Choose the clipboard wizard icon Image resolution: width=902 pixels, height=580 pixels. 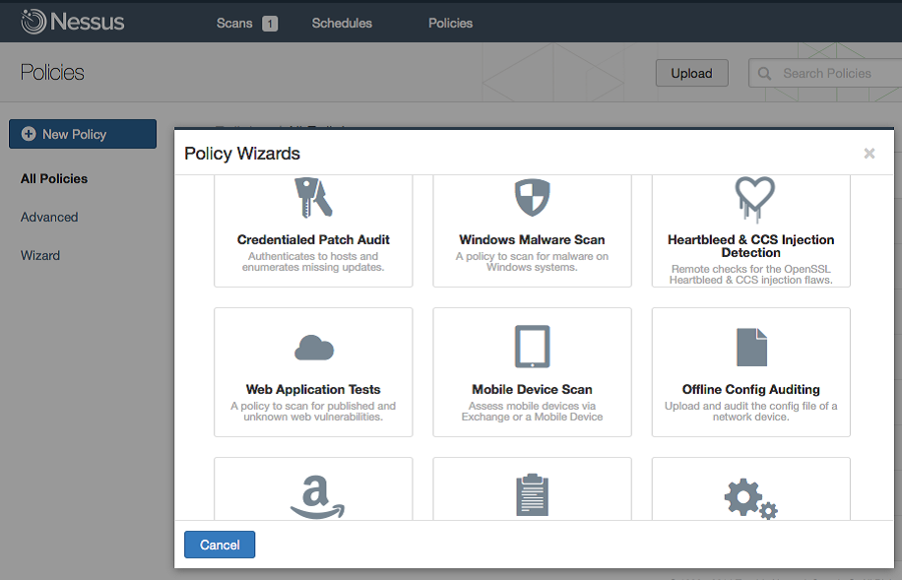(532, 495)
